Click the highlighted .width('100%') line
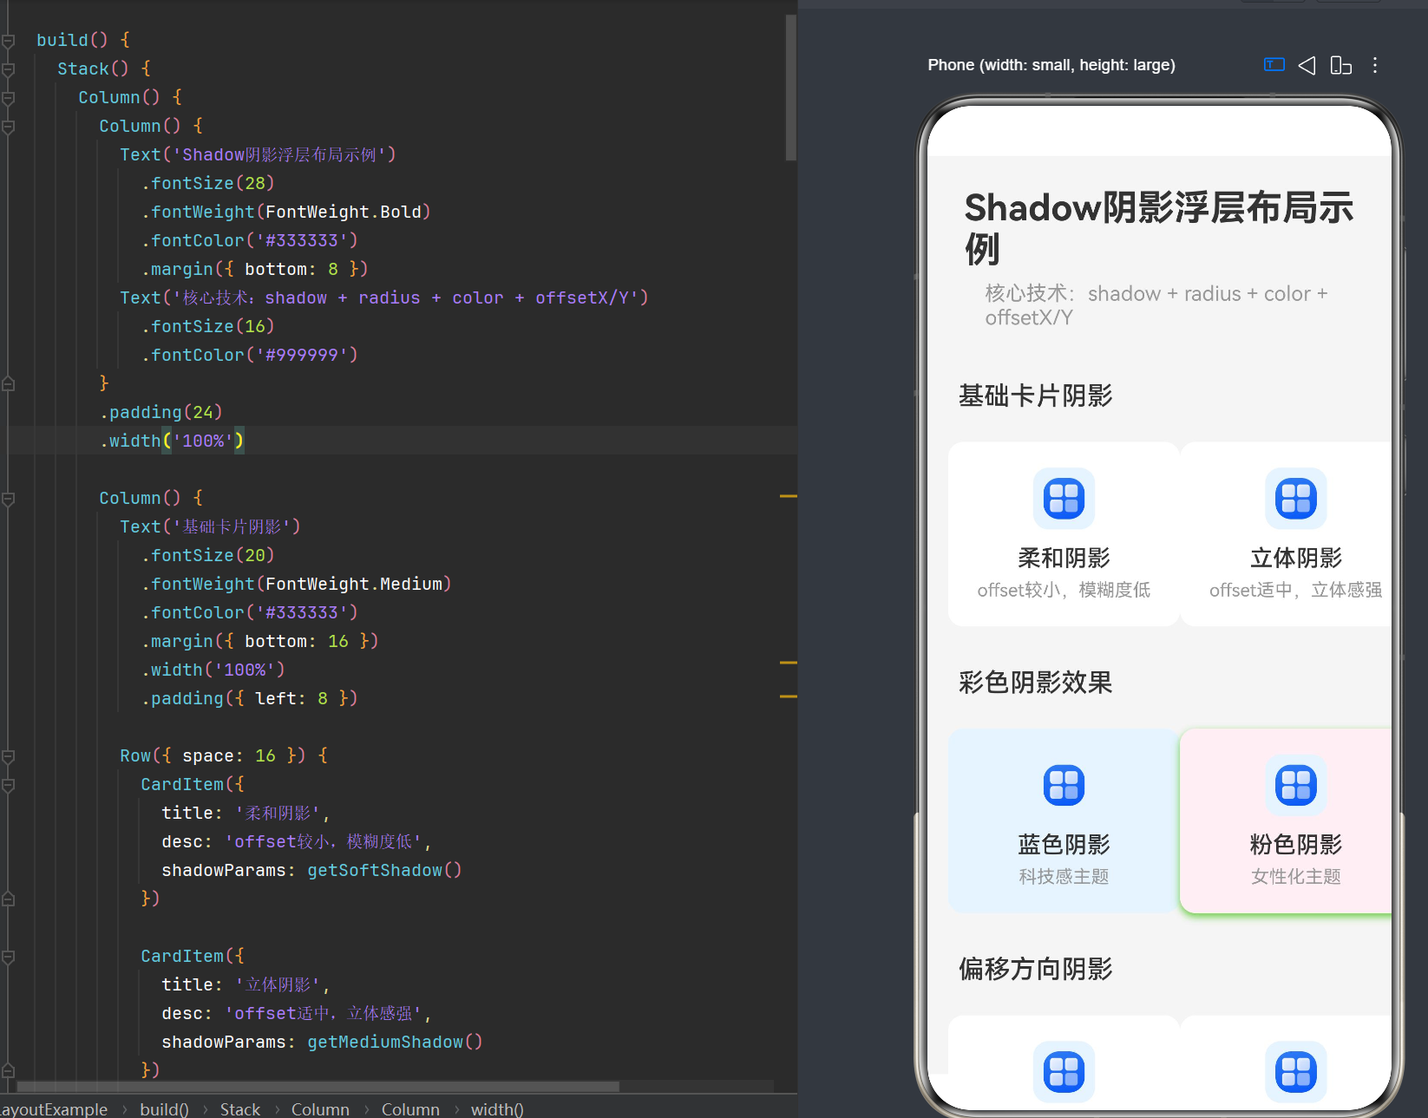Screen dimensions: 1428x1118 pyautogui.click(x=172, y=441)
